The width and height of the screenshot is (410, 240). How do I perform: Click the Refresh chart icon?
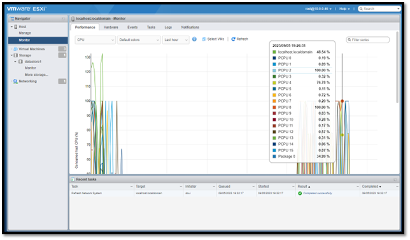233,39
